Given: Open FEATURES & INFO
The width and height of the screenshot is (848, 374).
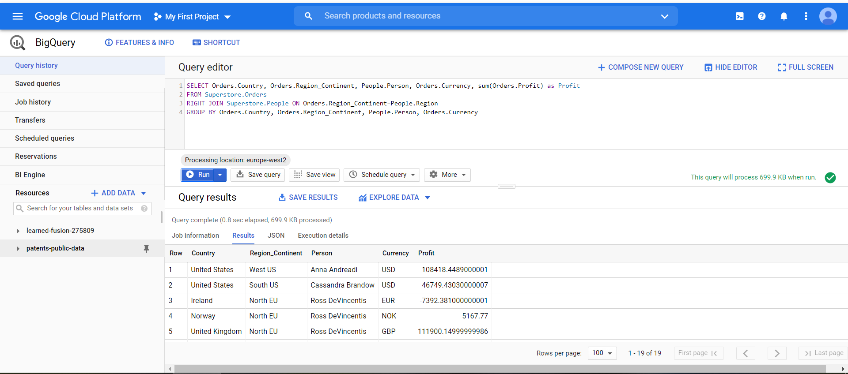Looking at the screenshot, I should click(x=139, y=42).
